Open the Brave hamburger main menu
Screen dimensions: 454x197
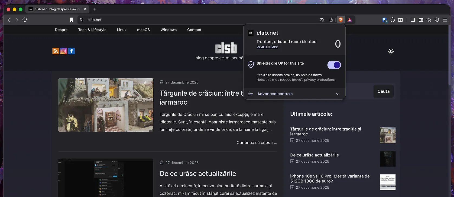click(445, 20)
